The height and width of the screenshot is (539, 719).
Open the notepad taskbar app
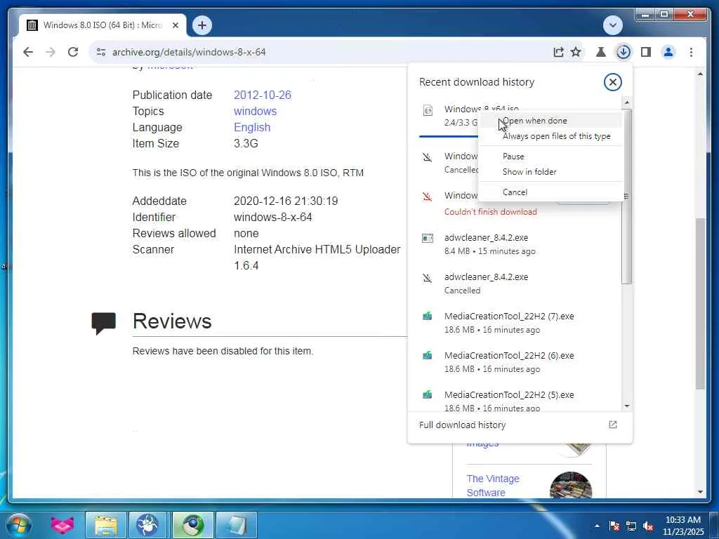pos(236,525)
